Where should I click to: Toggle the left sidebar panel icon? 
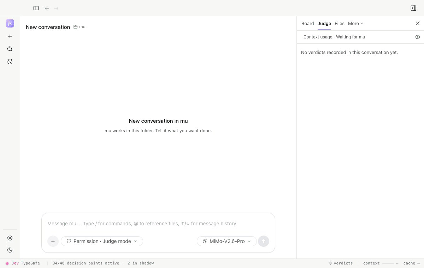click(x=36, y=8)
